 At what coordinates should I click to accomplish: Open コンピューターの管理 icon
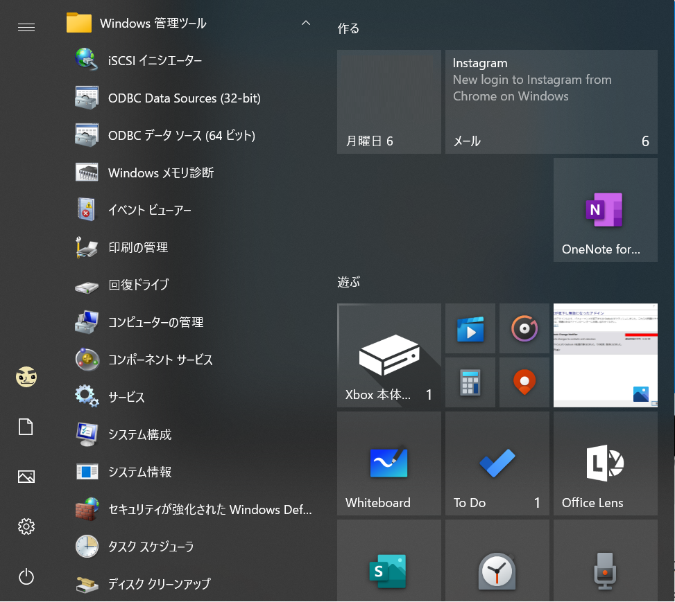pyautogui.click(x=87, y=322)
